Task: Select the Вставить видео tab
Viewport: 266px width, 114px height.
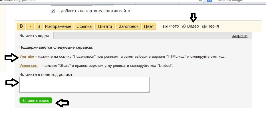Action: point(34,36)
